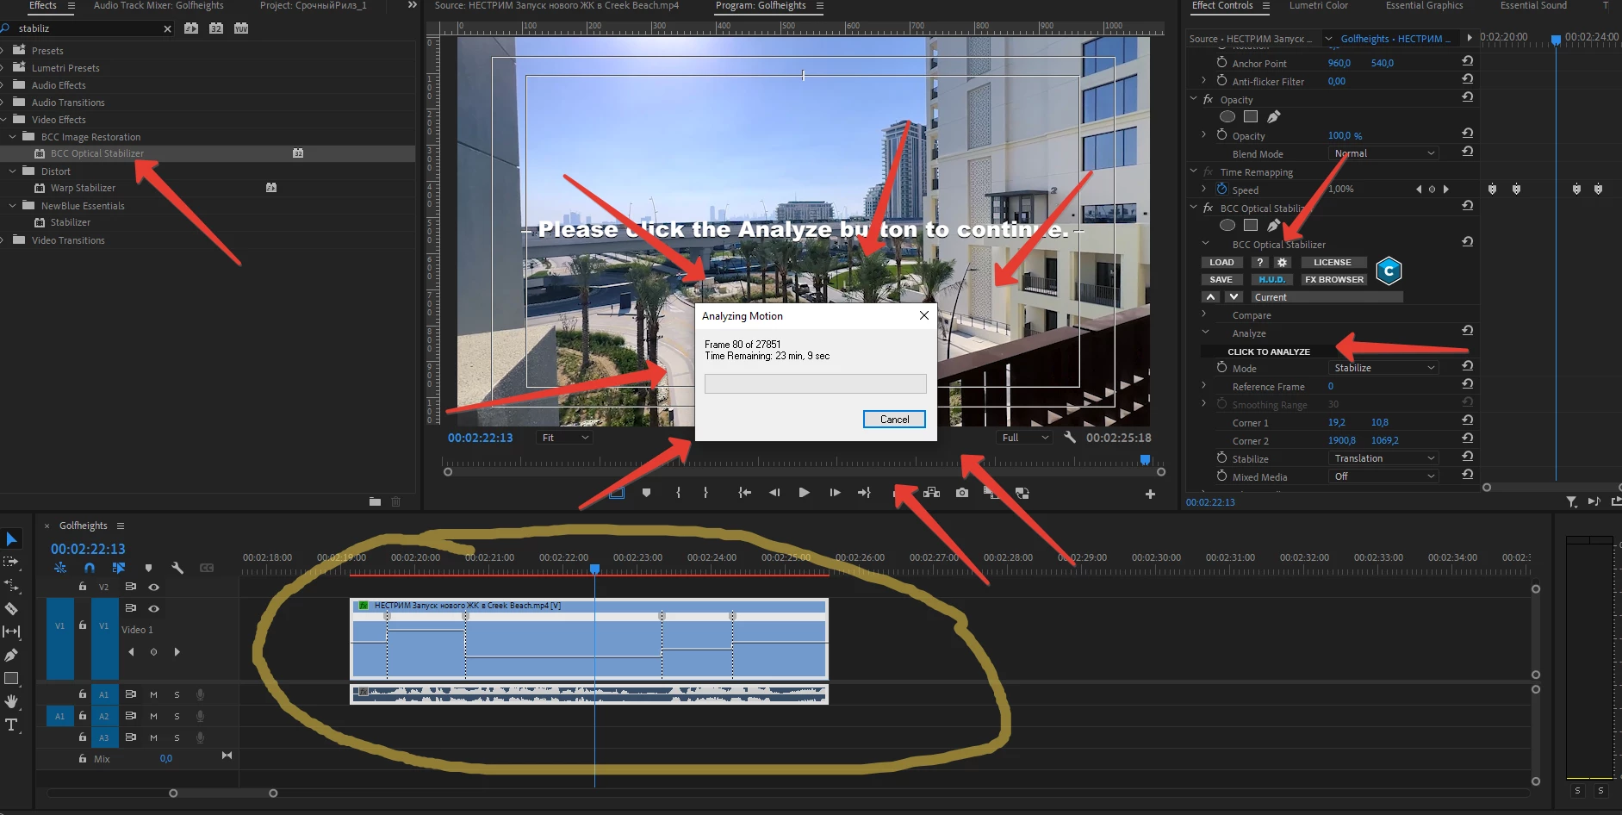This screenshot has height=815, width=1622.
Task: Click the BCC SAVE preset button
Action: point(1221,279)
